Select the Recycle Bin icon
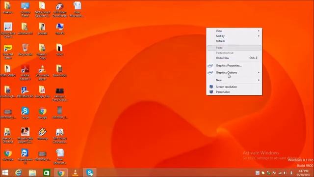 coord(25,50)
